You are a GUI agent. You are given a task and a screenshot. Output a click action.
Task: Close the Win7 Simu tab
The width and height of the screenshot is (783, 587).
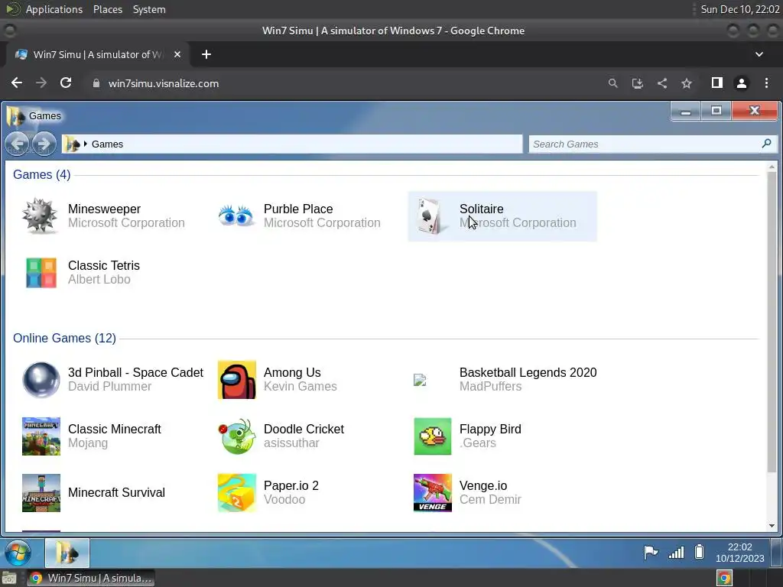click(177, 54)
